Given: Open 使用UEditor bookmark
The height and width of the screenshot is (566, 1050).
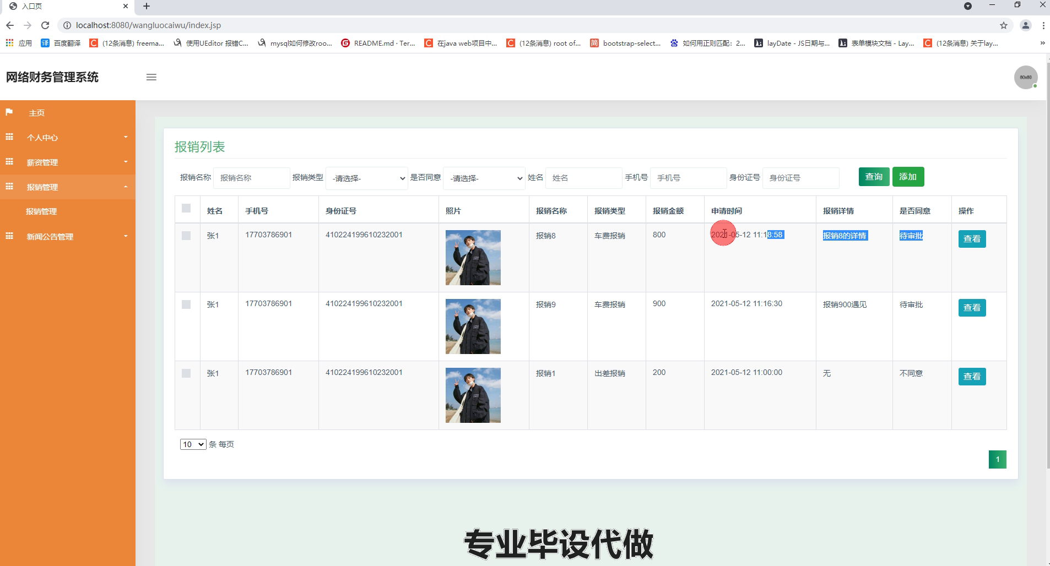Looking at the screenshot, I should [210, 43].
